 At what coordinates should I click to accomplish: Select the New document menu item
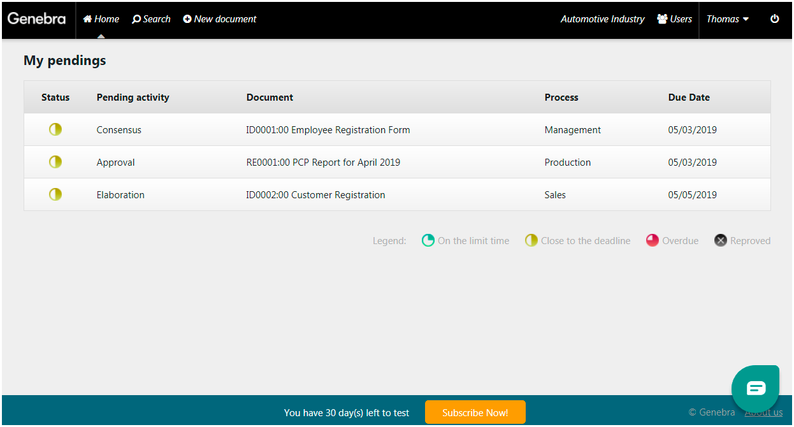(220, 19)
